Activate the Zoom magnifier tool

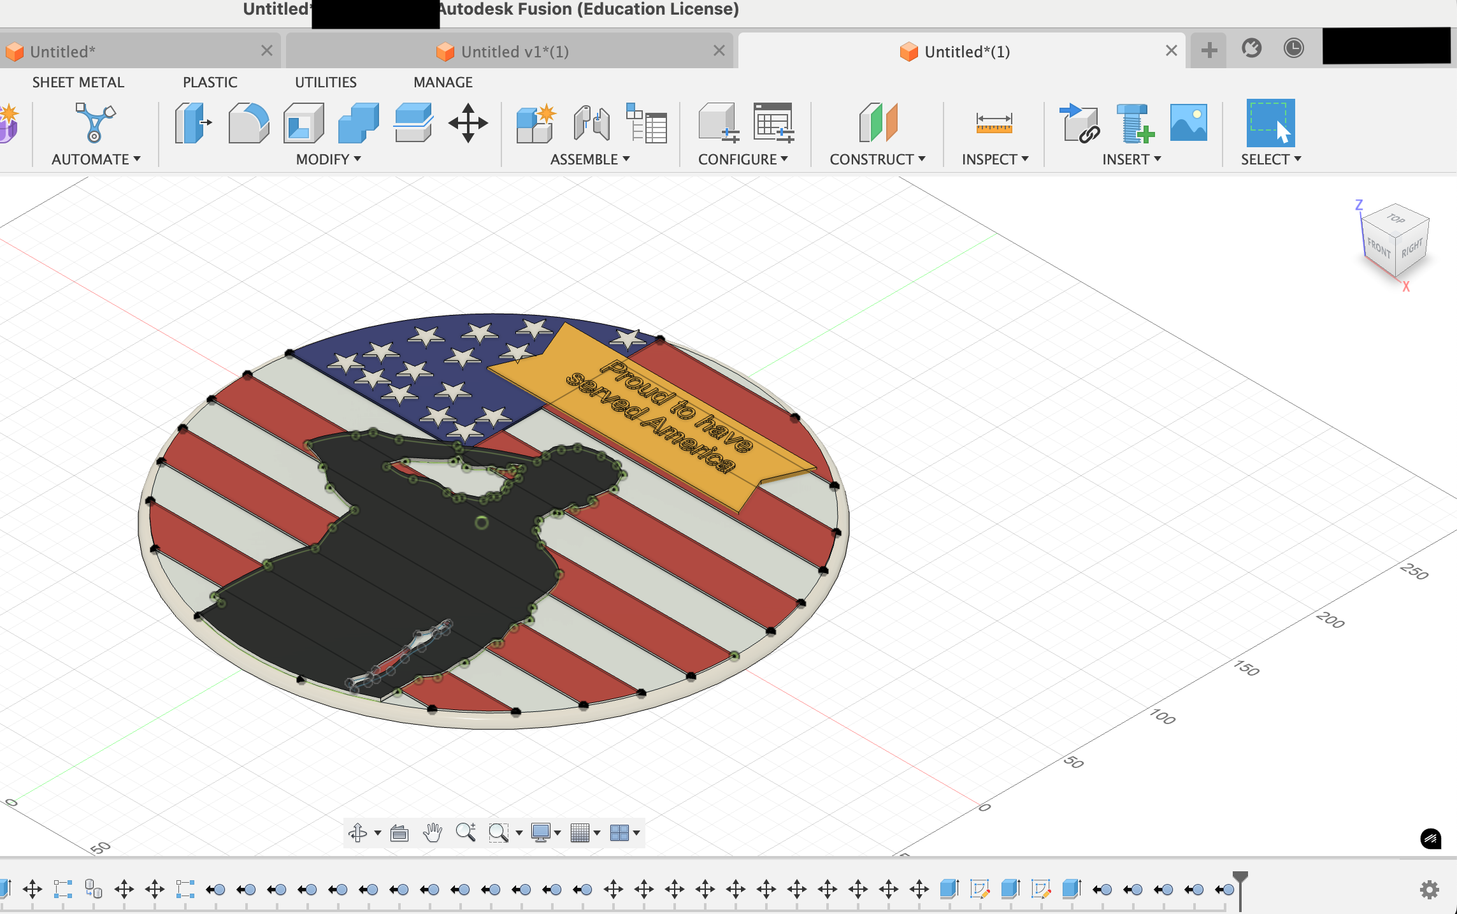click(466, 832)
